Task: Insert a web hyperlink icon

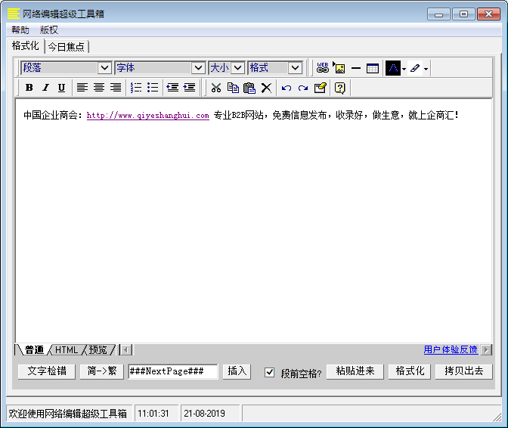Action: 323,68
